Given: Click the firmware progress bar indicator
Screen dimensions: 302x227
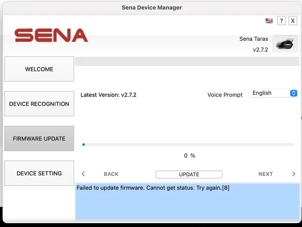Looking at the screenshot, I should tap(84, 144).
